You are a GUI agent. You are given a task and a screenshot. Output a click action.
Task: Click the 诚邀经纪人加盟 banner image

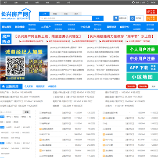click(24, 63)
